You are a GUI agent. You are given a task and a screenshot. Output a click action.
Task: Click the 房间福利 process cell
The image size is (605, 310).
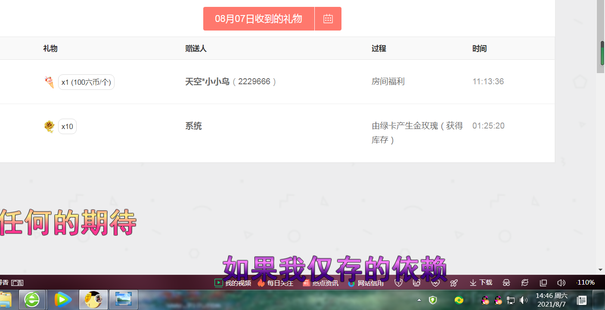coord(388,82)
